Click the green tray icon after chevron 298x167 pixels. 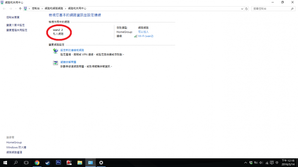[x=251, y=162]
